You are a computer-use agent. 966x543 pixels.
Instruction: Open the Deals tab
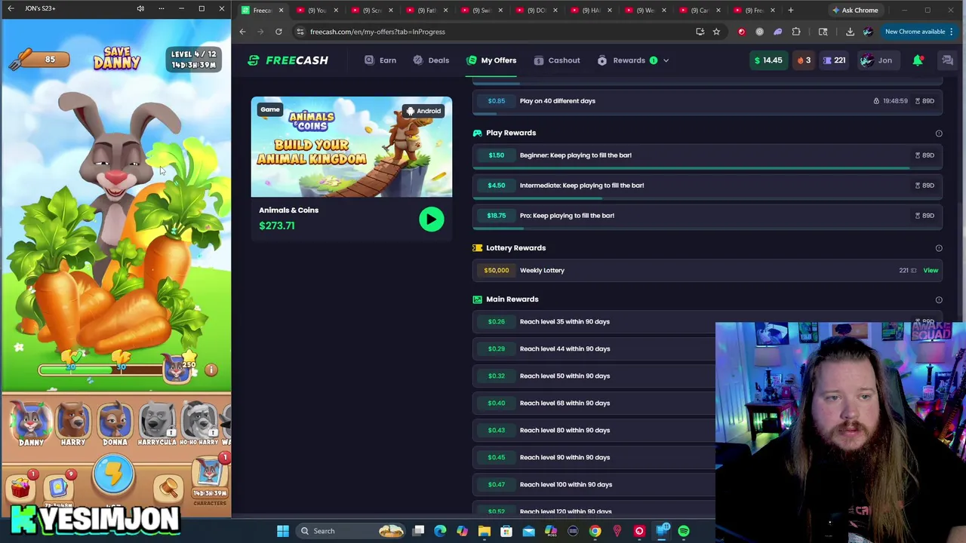tap(431, 60)
